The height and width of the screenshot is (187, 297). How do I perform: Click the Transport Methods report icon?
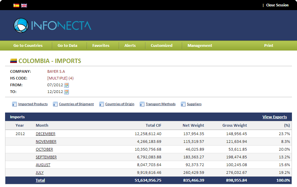pyautogui.click(x=142, y=104)
